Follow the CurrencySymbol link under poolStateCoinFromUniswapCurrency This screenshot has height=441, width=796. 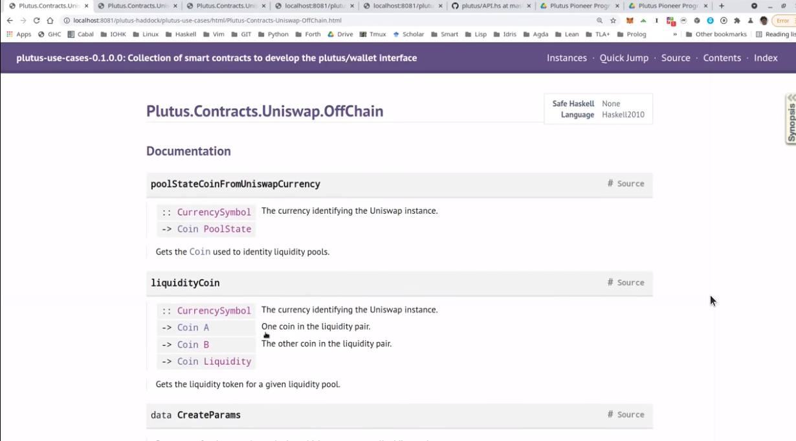click(214, 212)
